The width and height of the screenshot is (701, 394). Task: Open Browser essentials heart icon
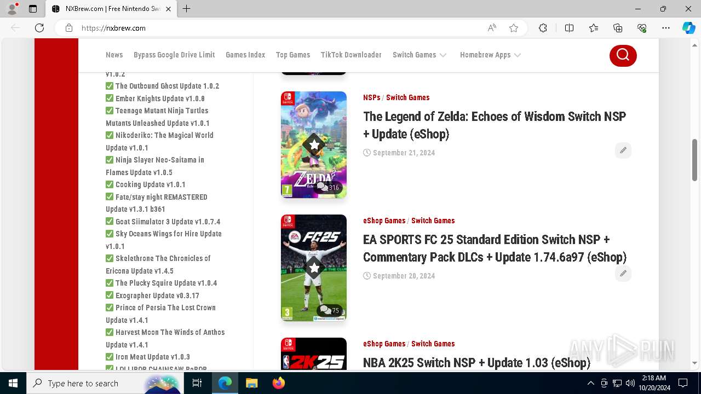click(642, 28)
